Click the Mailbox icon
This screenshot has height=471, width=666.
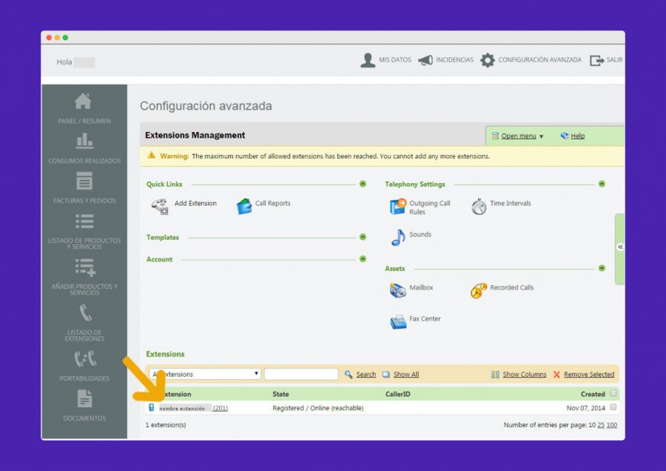[x=397, y=291]
